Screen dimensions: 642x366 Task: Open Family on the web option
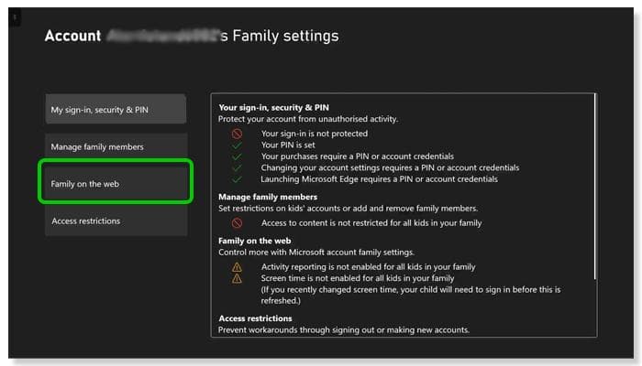116,182
